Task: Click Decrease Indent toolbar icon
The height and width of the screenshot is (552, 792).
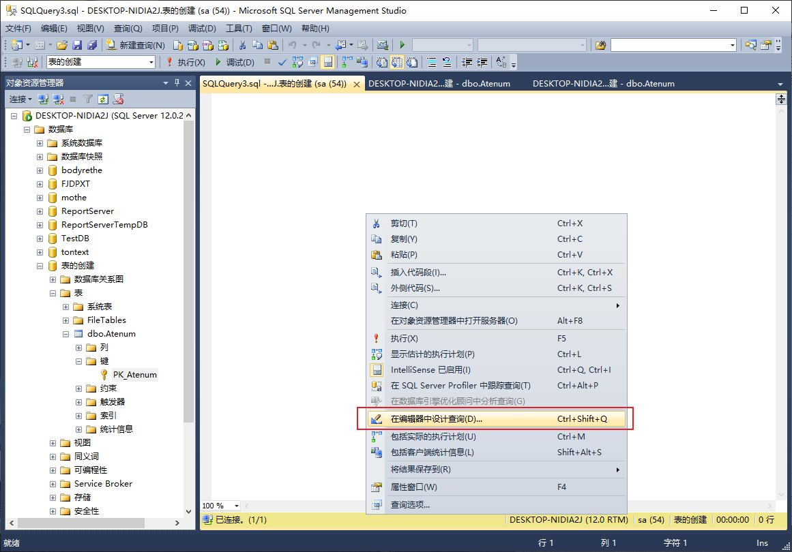Action: (x=467, y=62)
